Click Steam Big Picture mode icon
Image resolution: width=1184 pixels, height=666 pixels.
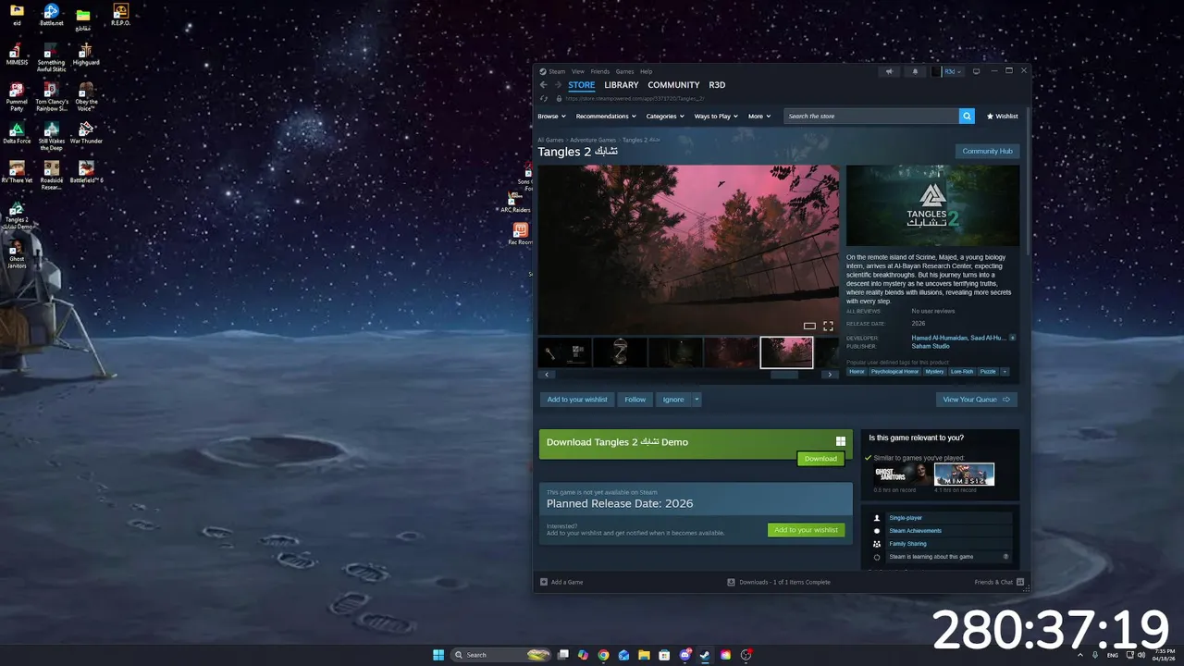point(976,71)
